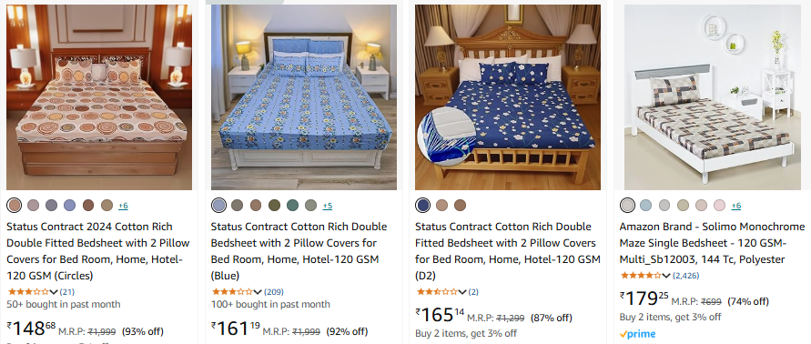Image resolution: width=811 pixels, height=344 pixels.
Task: Open the Solimo Monochrome Maze bedsheet image
Action: coord(712,97)
